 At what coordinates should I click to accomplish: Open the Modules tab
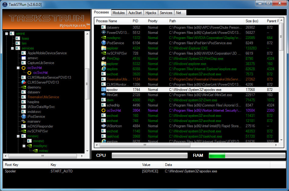119,13
